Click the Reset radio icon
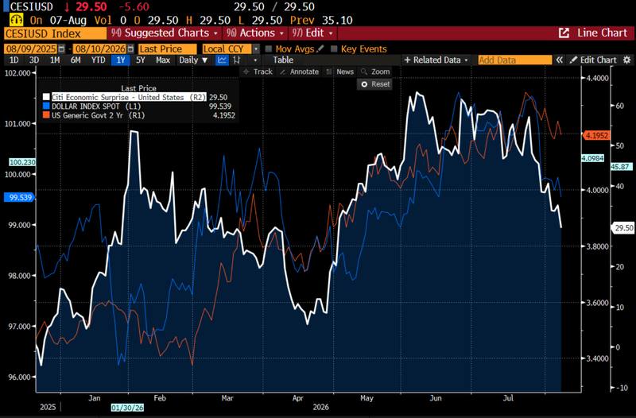The image size is (636, 418). tap(364, 84)
